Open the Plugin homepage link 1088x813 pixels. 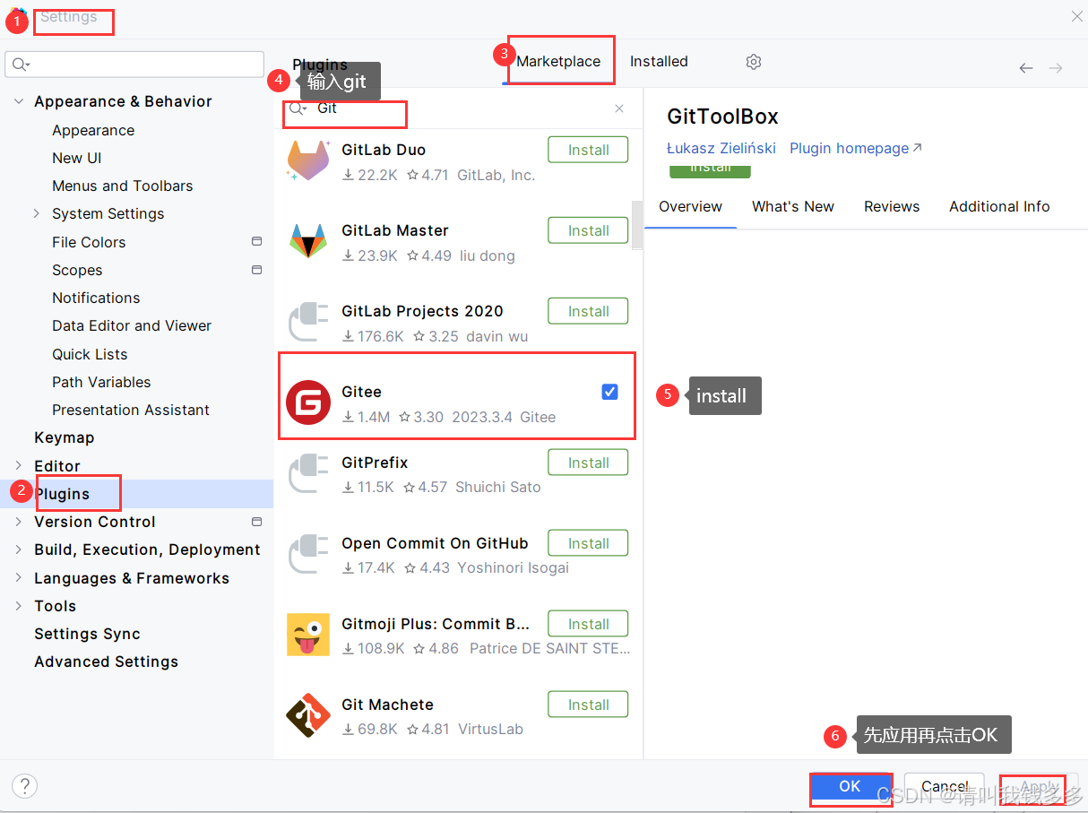[856, 148]
